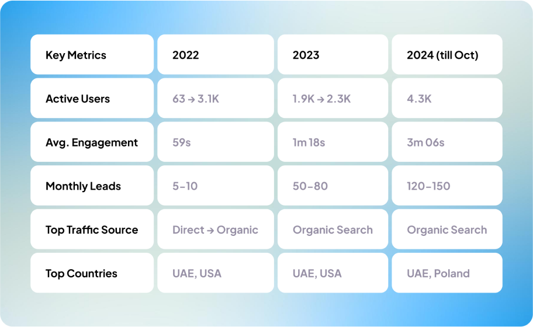Select the 59s engagement cell
The width and height of the screenshot is (533, 327).
214,142
